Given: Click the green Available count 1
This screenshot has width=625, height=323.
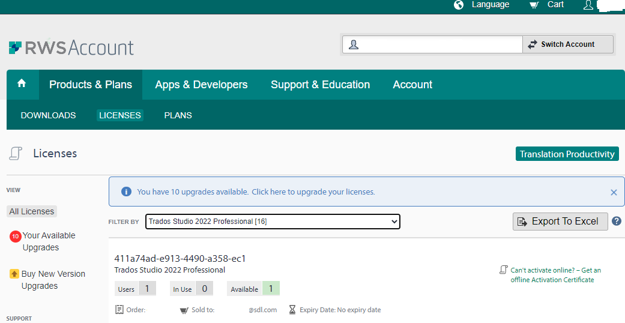Looking at the screenshot, I should click(x=271, y=288).
